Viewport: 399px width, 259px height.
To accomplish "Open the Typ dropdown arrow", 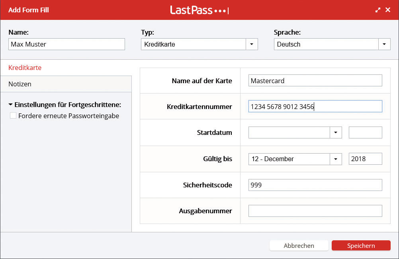I will (252, 44).
